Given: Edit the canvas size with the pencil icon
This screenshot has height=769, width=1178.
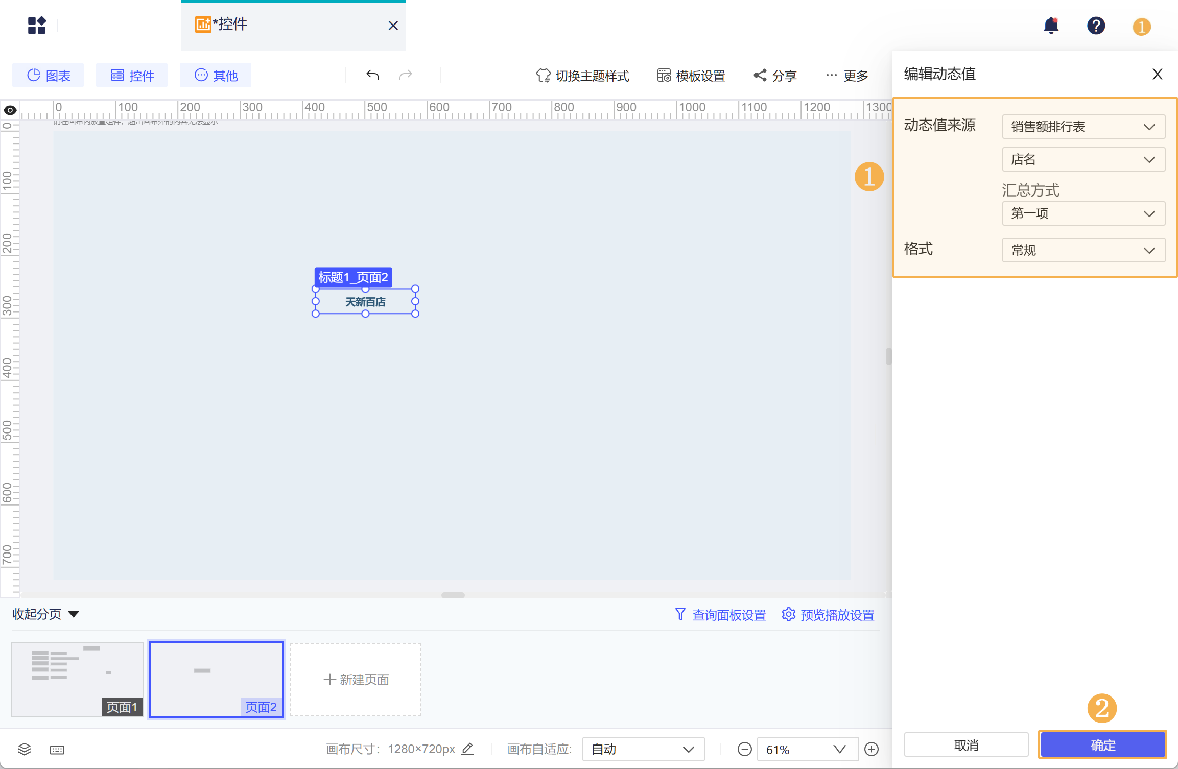Looking at the screenshot, I should pos(467,749).
